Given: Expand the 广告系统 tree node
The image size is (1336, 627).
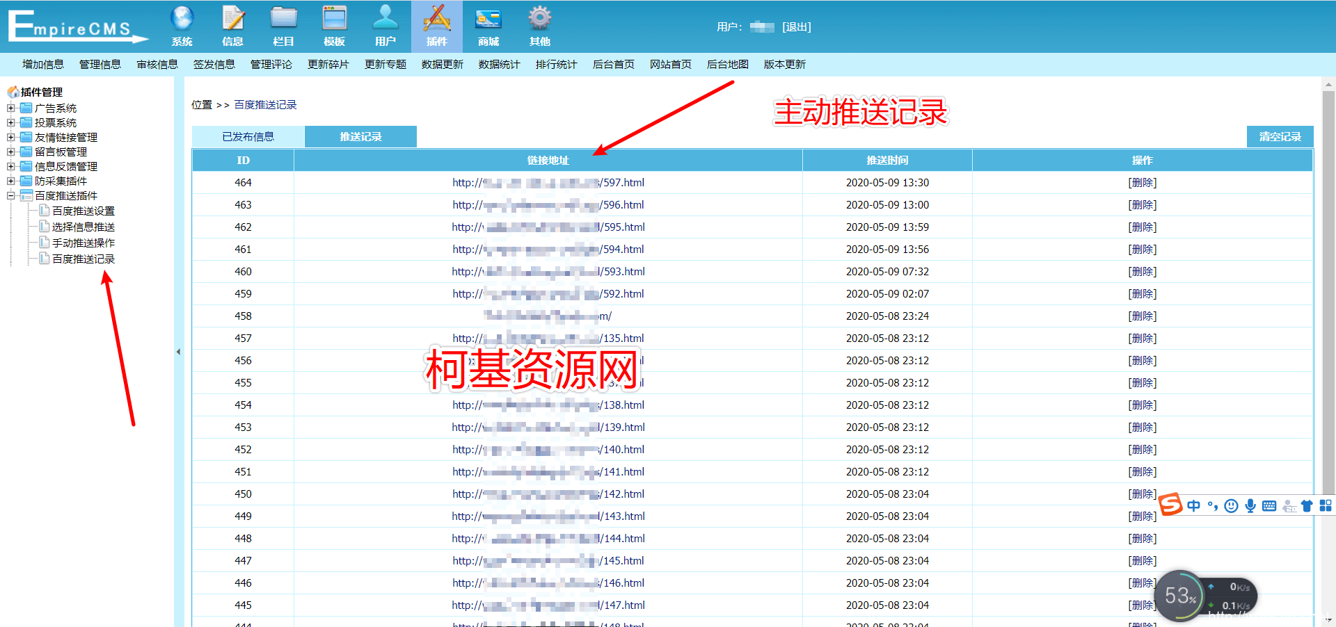Looking at the screenshot, I should coord(10,108).
